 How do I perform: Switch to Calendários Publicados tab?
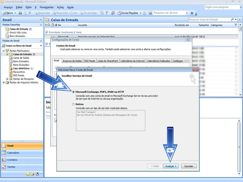[x=159, y=61]
